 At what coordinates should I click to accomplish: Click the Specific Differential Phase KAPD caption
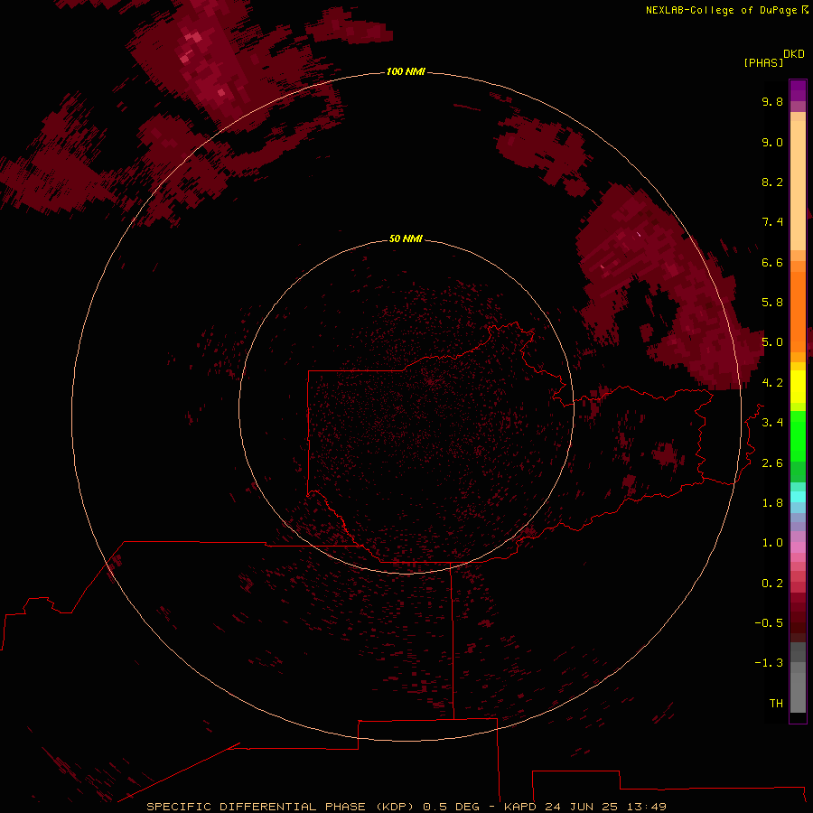(406, 807)
